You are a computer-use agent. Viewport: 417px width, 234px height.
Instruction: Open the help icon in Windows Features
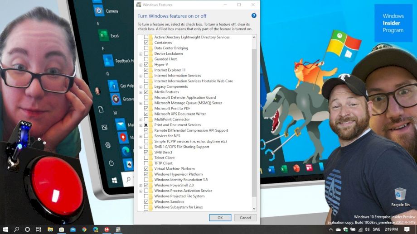254,16
